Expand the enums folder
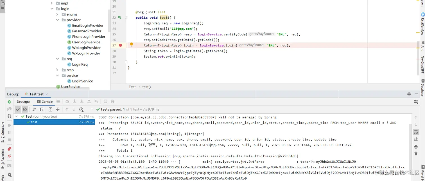 (x=57, y=14)
